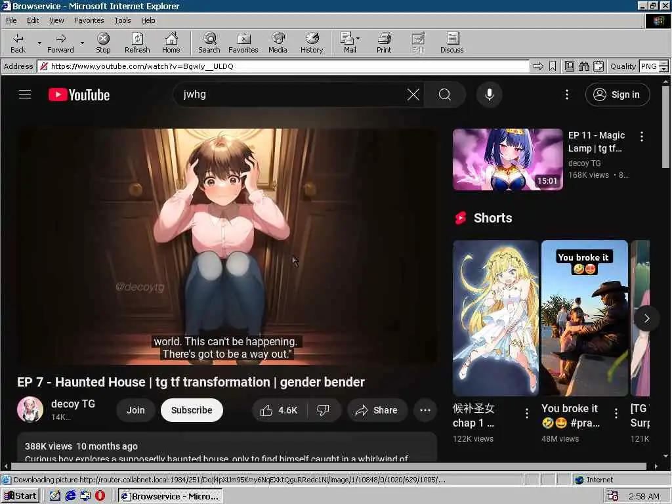Screen dimensions: 672x504
Task: Open the Discuss toolbar icon
Action: point(451,43)
